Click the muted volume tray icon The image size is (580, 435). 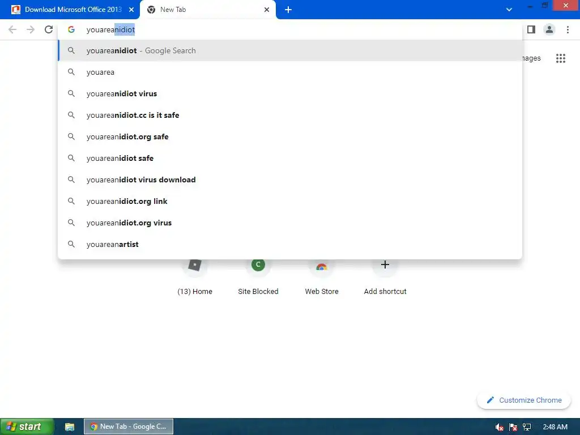[x=500, y=427]
